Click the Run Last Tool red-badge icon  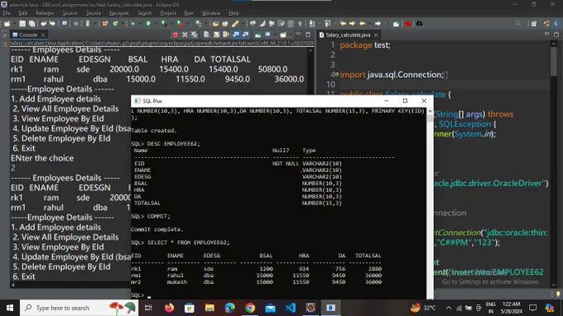point(180,24)
